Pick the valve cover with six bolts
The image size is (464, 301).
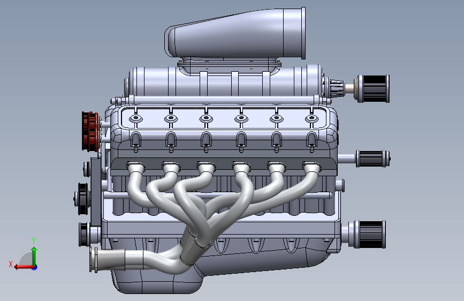(x=224, y=118)
